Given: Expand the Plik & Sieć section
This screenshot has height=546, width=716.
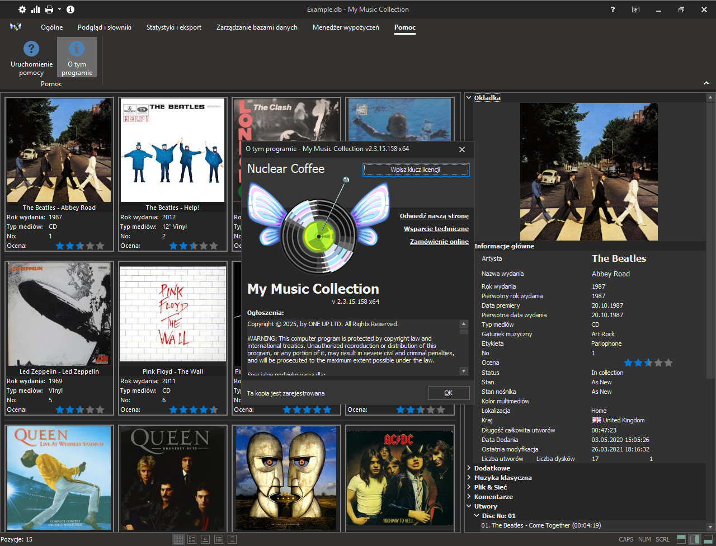Looking at the screenshot, I should pyautogui.click(x=469, y=487).
